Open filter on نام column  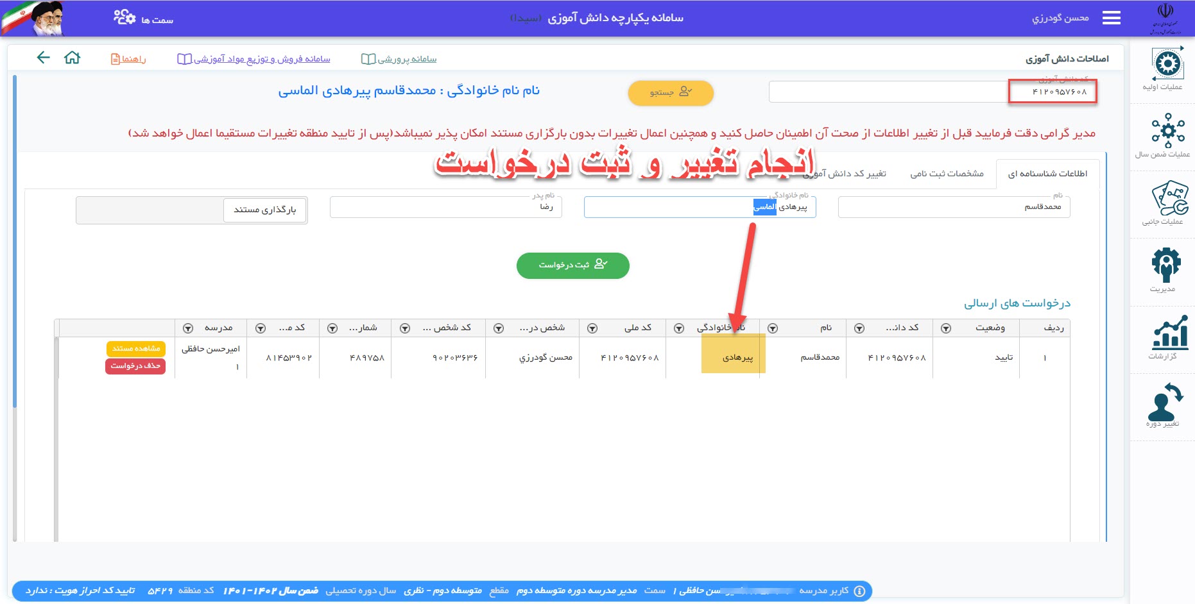tap(773, 328)
